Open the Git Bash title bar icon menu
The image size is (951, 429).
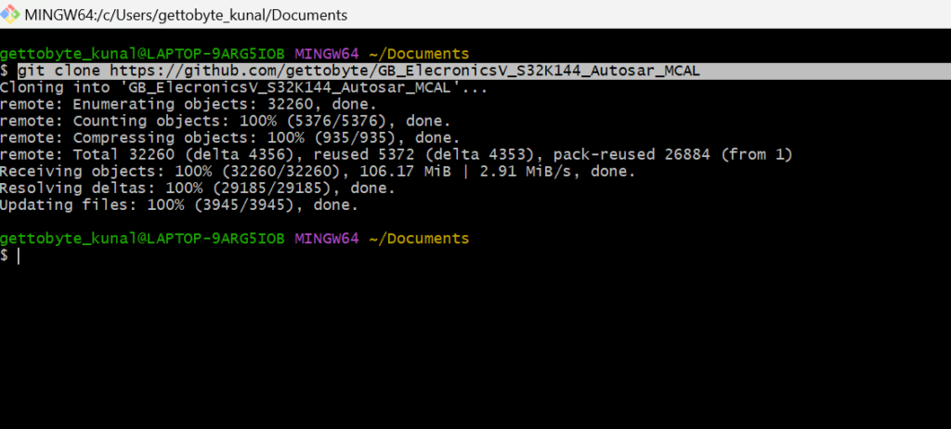click(x=11, y=14)
